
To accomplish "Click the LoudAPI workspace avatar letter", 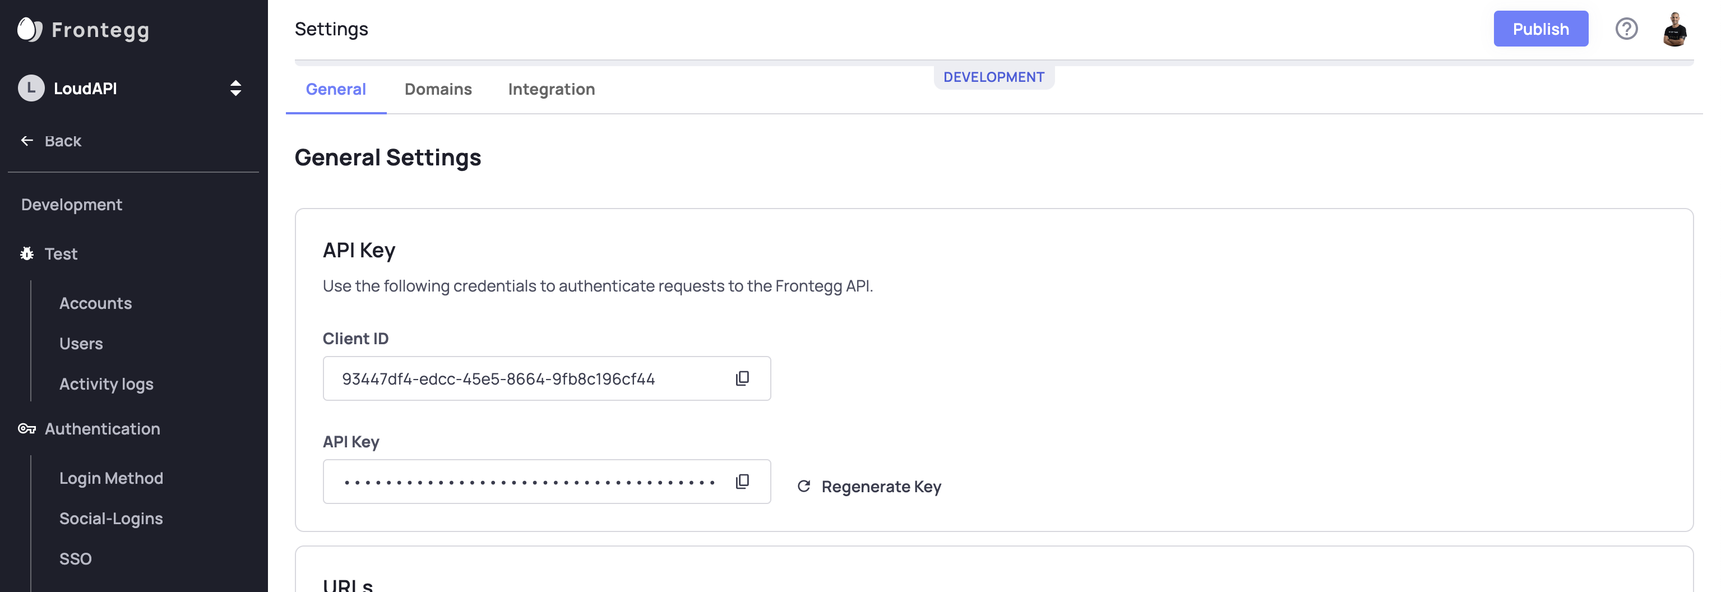I will tap(31, 88).
